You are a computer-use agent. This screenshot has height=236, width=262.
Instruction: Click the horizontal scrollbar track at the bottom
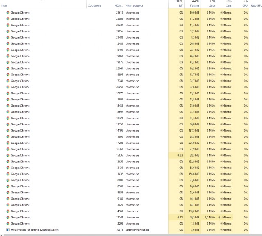pos(133,235)
